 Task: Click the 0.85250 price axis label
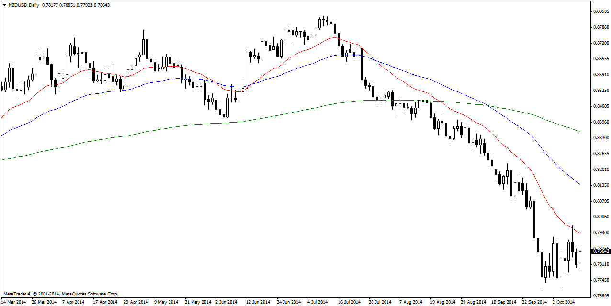pyautogui.click(x=600, y=91)
